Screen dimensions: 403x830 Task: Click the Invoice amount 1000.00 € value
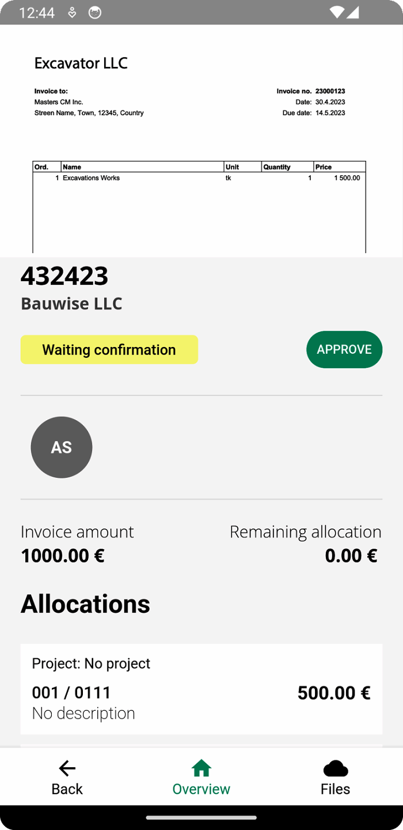click(x=63, y=556)
